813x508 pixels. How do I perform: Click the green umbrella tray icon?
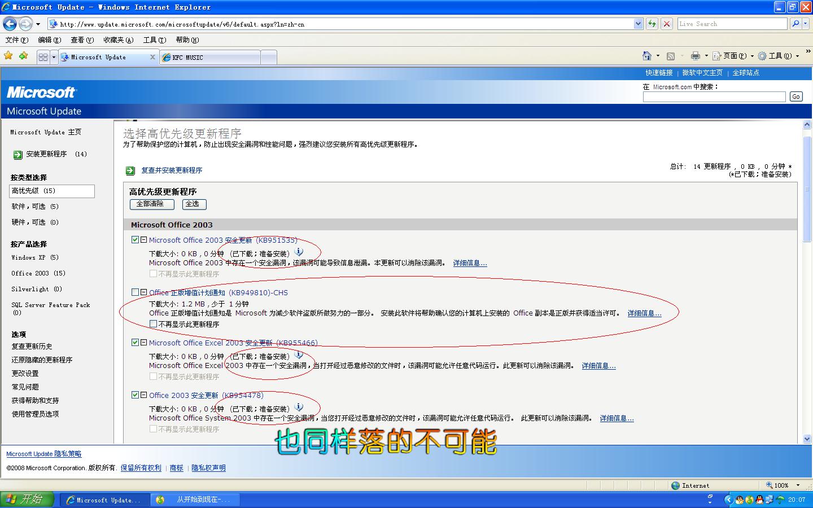(780, 500)
